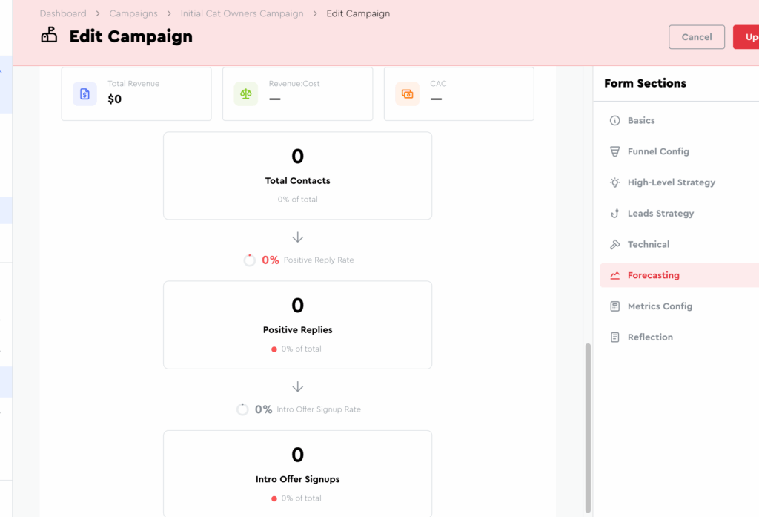This screenshot has height=517, width=759.
Task: Click the Revenue:Cost balance scale icon
Action: (x=246, y=94)
